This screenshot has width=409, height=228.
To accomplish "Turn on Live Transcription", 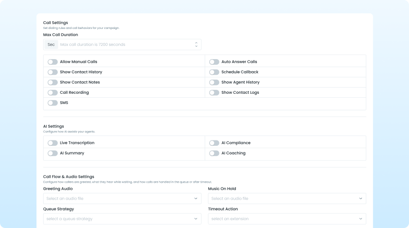I will coord(53,143).
